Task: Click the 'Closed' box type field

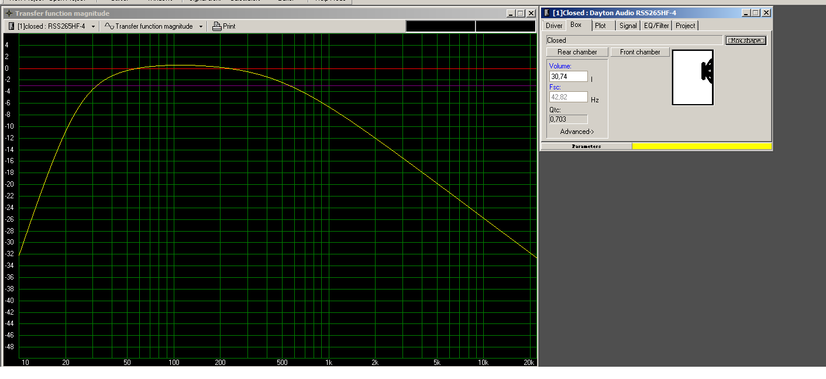Action: [x=635, y=40]
